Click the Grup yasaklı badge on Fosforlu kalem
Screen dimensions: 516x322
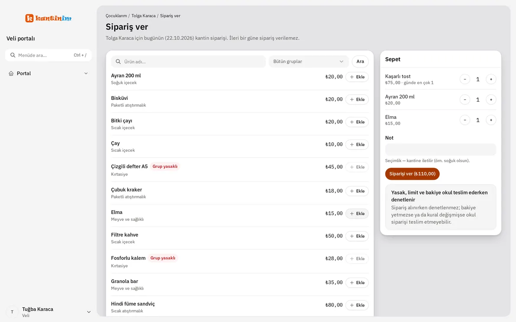pos(163,258)
